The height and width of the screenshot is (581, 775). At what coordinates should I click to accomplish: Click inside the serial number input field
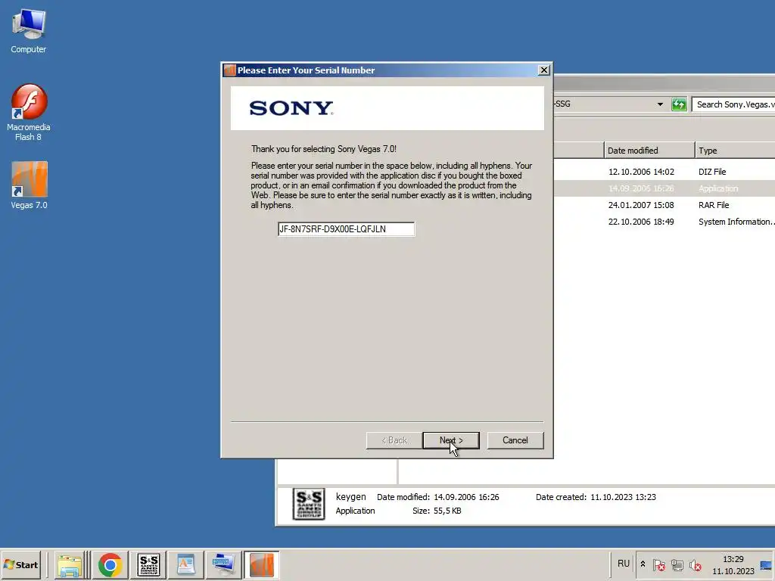tap(346, 228)
